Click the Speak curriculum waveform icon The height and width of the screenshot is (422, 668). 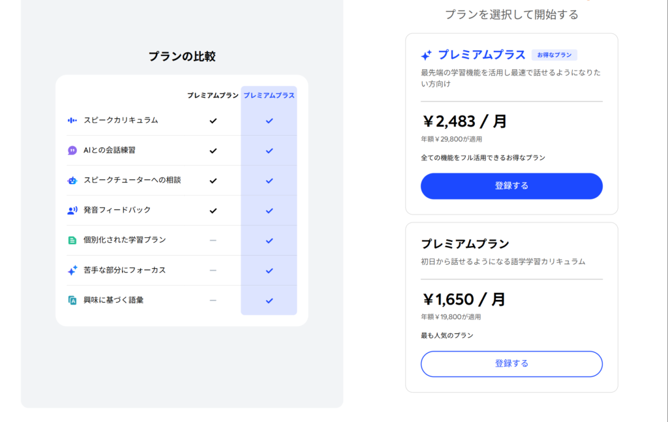coord(72,121)
